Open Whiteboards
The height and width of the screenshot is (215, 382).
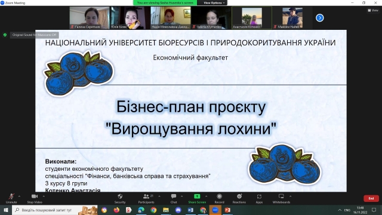point(281,198)
